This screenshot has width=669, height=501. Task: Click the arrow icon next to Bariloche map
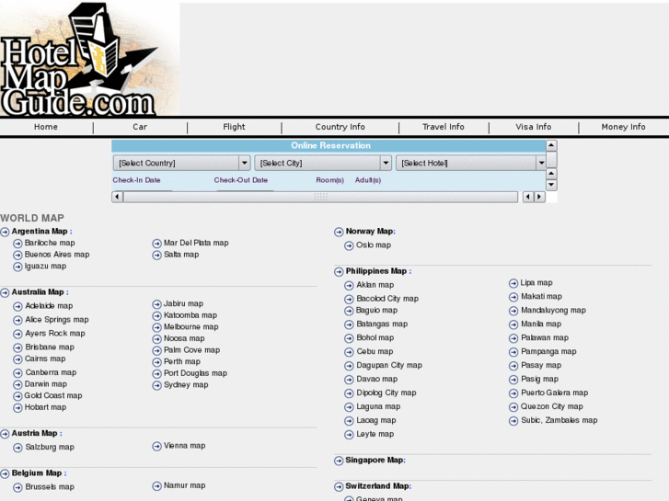pos(17,244)
